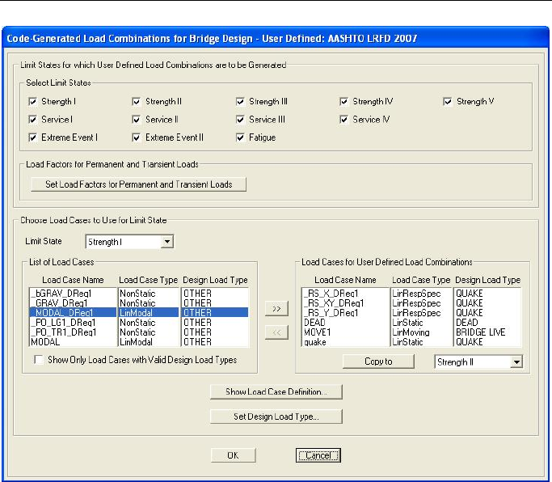Click the dialog title bar
This screenshot has width=552, height=482.
click(x=276, y=38)
